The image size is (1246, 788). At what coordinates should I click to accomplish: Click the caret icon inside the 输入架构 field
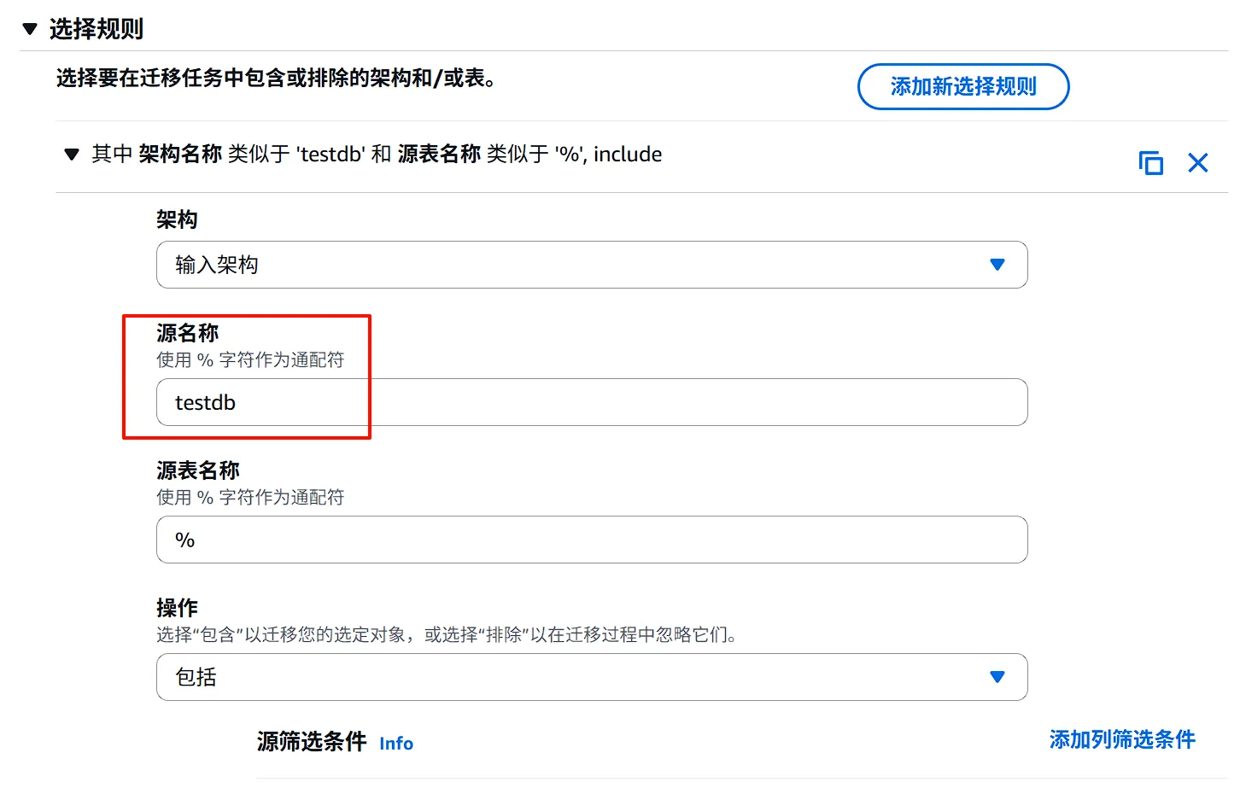point(997,265)
